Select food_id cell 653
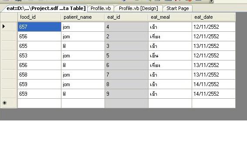This screenshot has height=167, width=247. (x=39, y=56)
